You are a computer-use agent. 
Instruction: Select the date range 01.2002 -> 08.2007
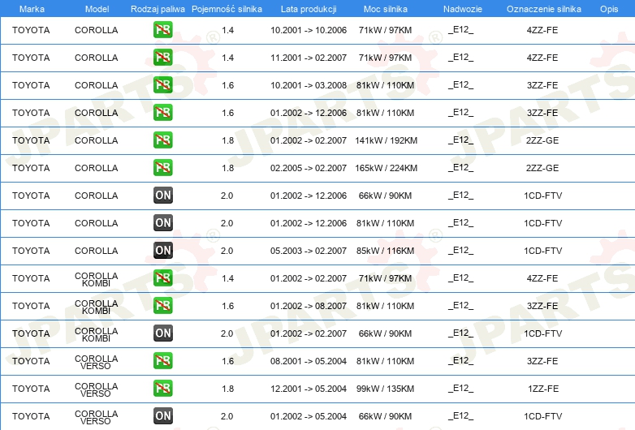click(x=309, y=306)
